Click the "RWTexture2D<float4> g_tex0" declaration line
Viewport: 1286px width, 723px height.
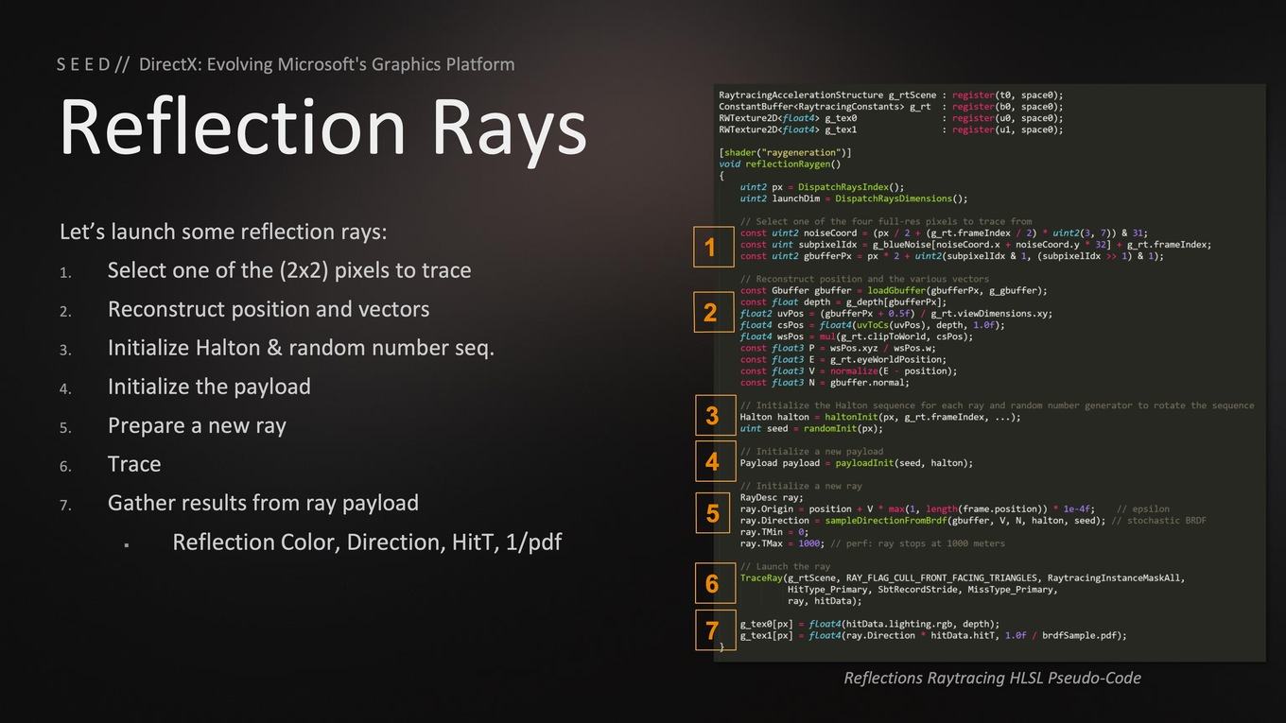891,118
